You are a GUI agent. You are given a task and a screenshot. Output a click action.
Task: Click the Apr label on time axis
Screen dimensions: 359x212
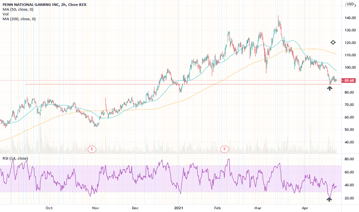click(305, 208)
